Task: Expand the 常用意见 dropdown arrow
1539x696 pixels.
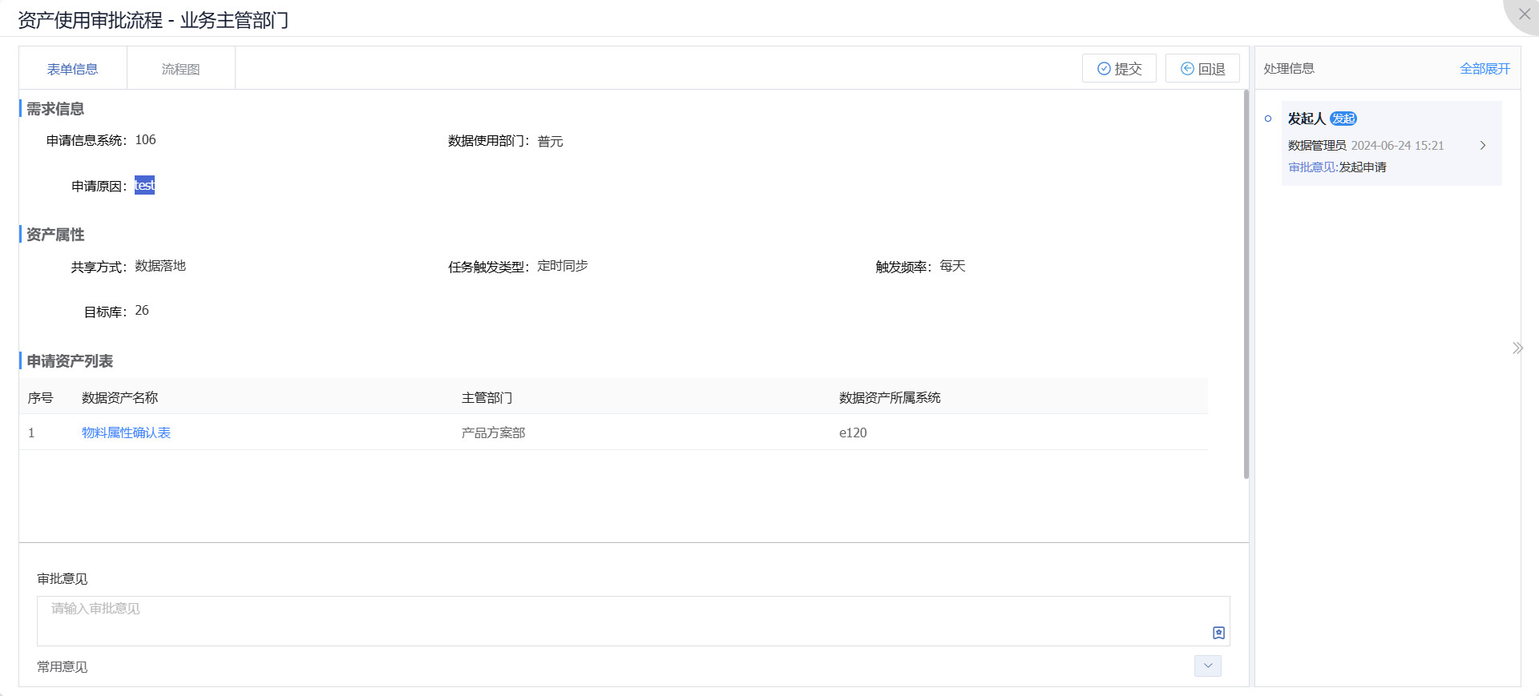Action: click(1207, 666)
